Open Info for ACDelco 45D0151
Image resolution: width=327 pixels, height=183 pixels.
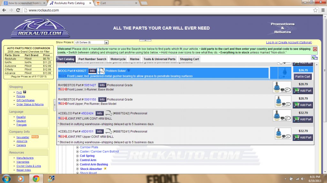[100, 131]
